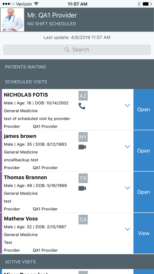The height and width of the screenshot is (274, 154).
Task: Tap the TX state badge
Action: pyautogui.click(x=83, y=178)
